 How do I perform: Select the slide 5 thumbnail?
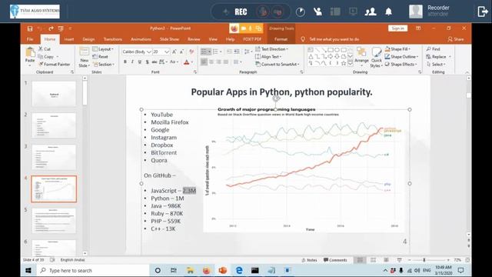54,221
